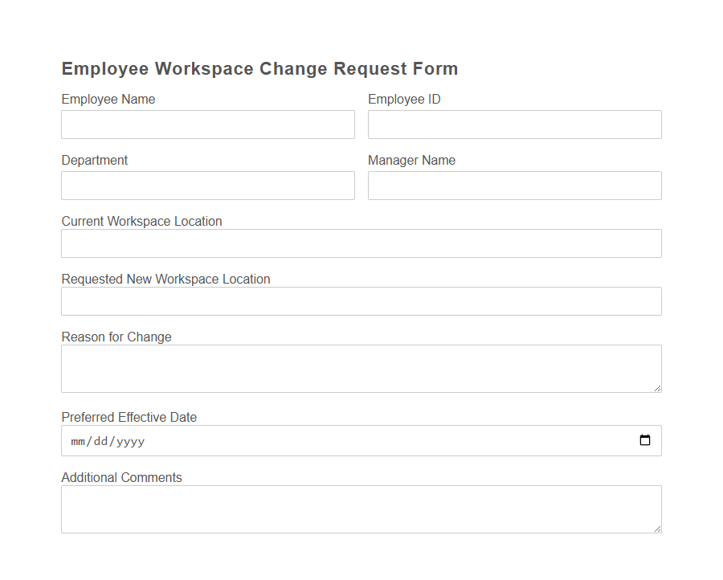
Task: Click the year segment of the date field
Action: (x=130, y=441)
